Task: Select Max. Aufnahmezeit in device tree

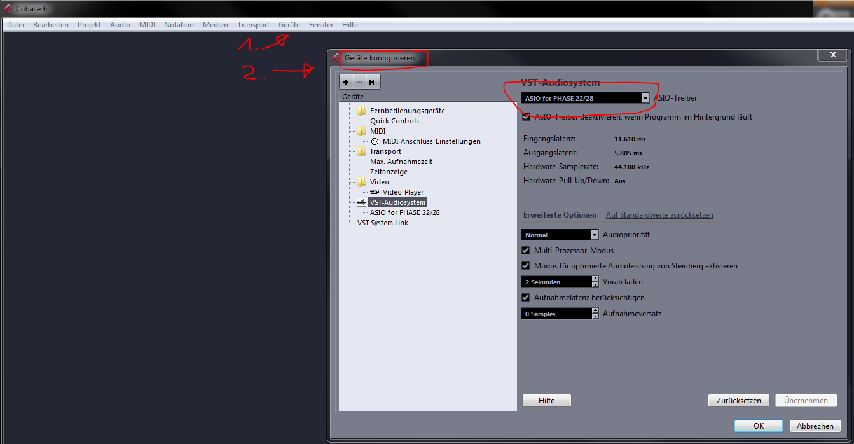Action: pyautogui.click(x=401, y=162)
